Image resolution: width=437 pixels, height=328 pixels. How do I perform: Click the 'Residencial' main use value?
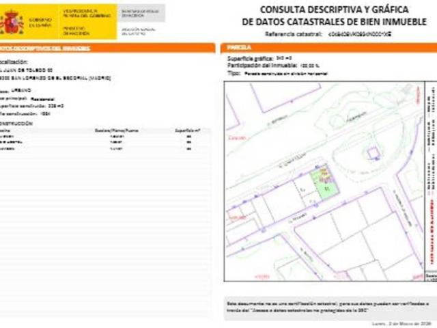[42, 99]
